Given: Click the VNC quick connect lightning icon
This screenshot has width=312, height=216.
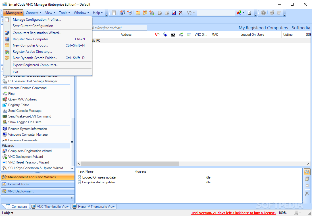Looking at the screenshot, I should coord(239,13).
